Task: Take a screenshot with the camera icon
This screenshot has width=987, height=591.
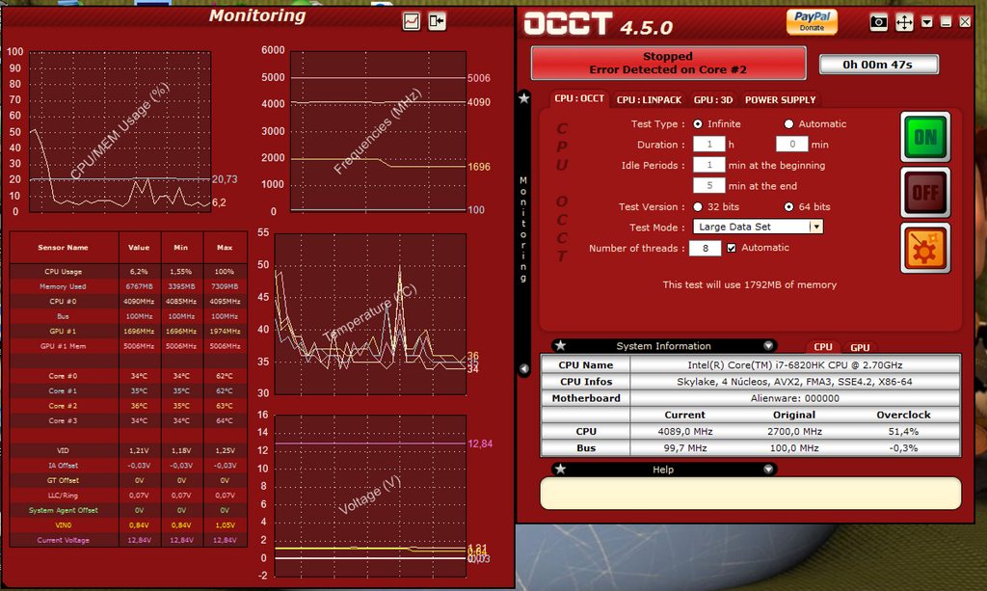Action: click(879, 23)
